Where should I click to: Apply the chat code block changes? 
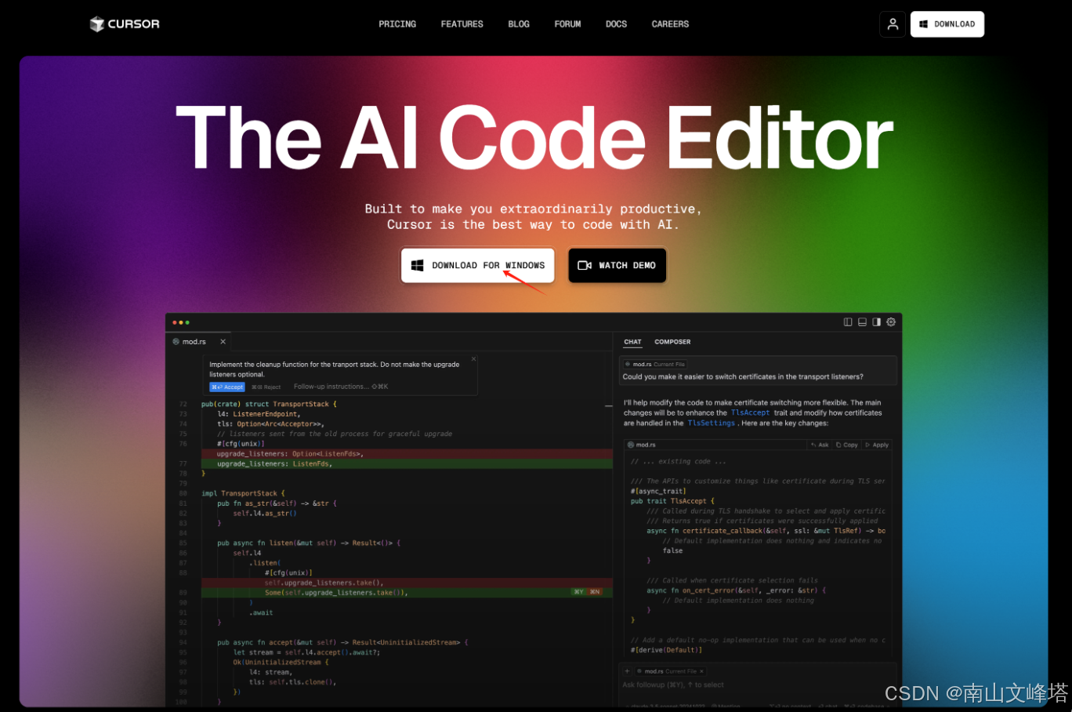[x=877, y=445]
